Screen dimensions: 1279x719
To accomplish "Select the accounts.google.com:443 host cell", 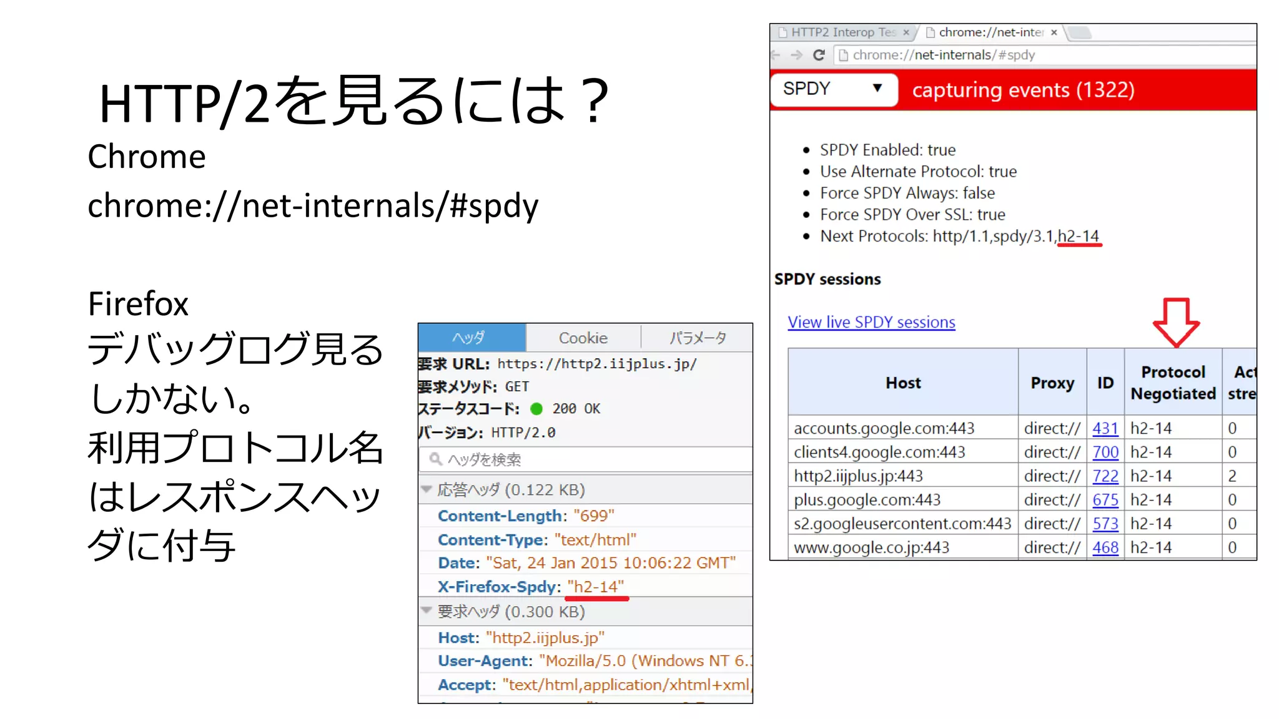I will click(903, 428).
